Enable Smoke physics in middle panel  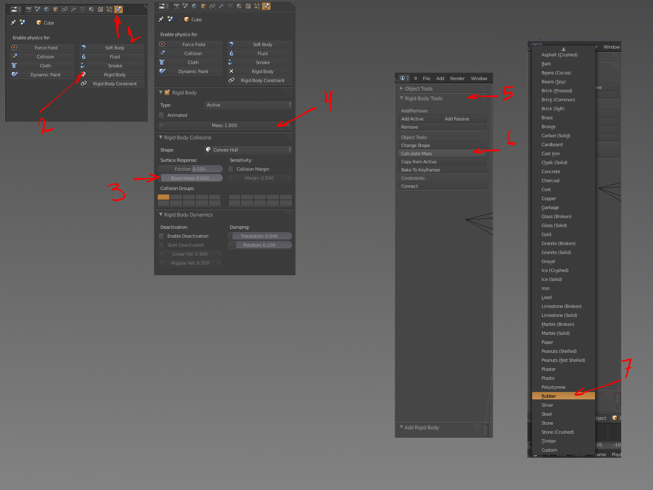click(260, 62)
